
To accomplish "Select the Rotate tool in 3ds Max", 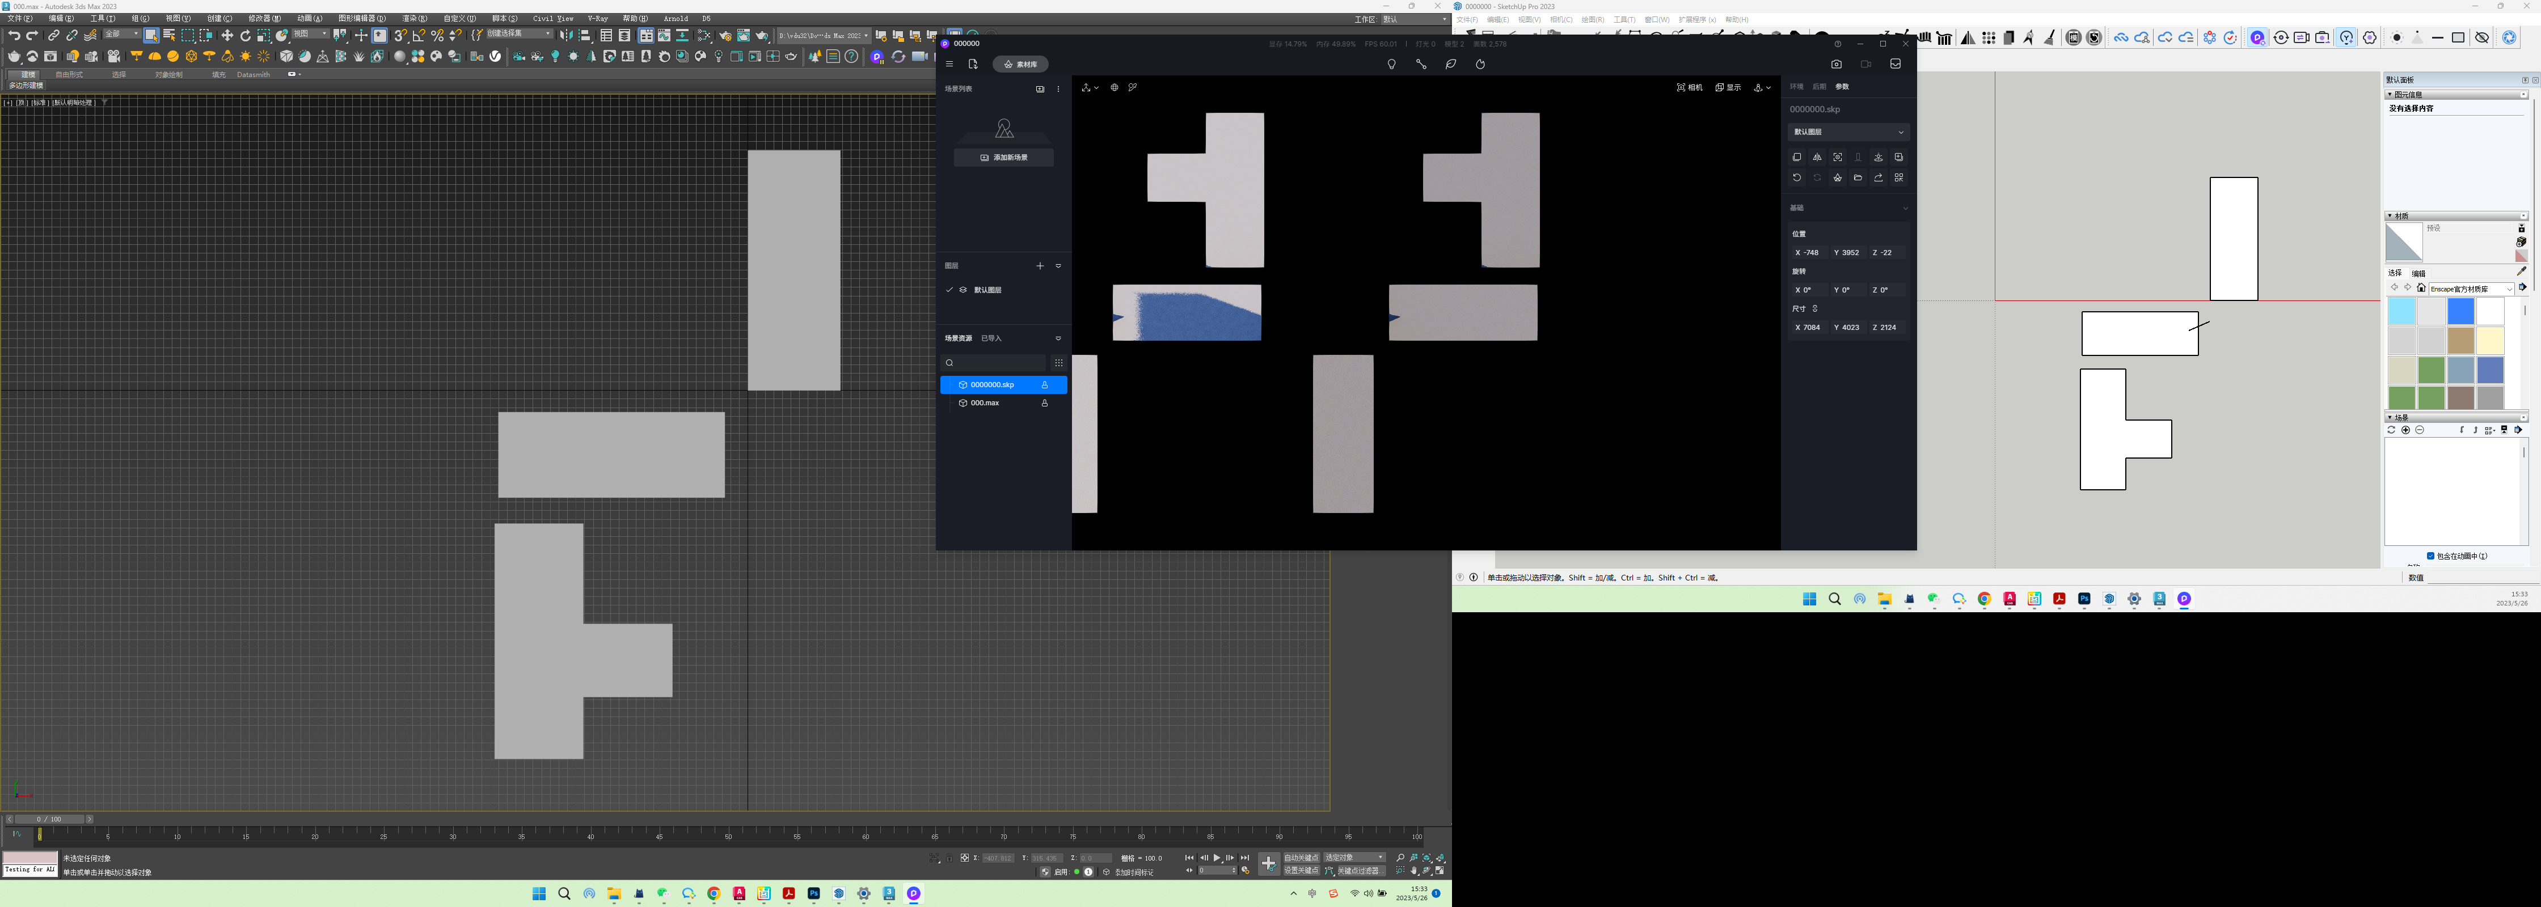I will tap(246, 36).
